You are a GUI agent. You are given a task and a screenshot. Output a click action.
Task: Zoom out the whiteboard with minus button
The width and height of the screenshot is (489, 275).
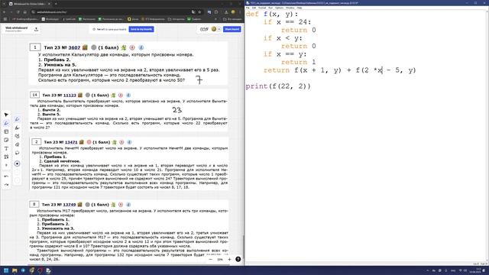[x=211, y=259]
